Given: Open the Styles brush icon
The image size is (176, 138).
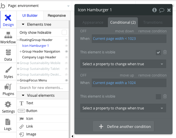Looking at the screenshot, I should [8, 72].
